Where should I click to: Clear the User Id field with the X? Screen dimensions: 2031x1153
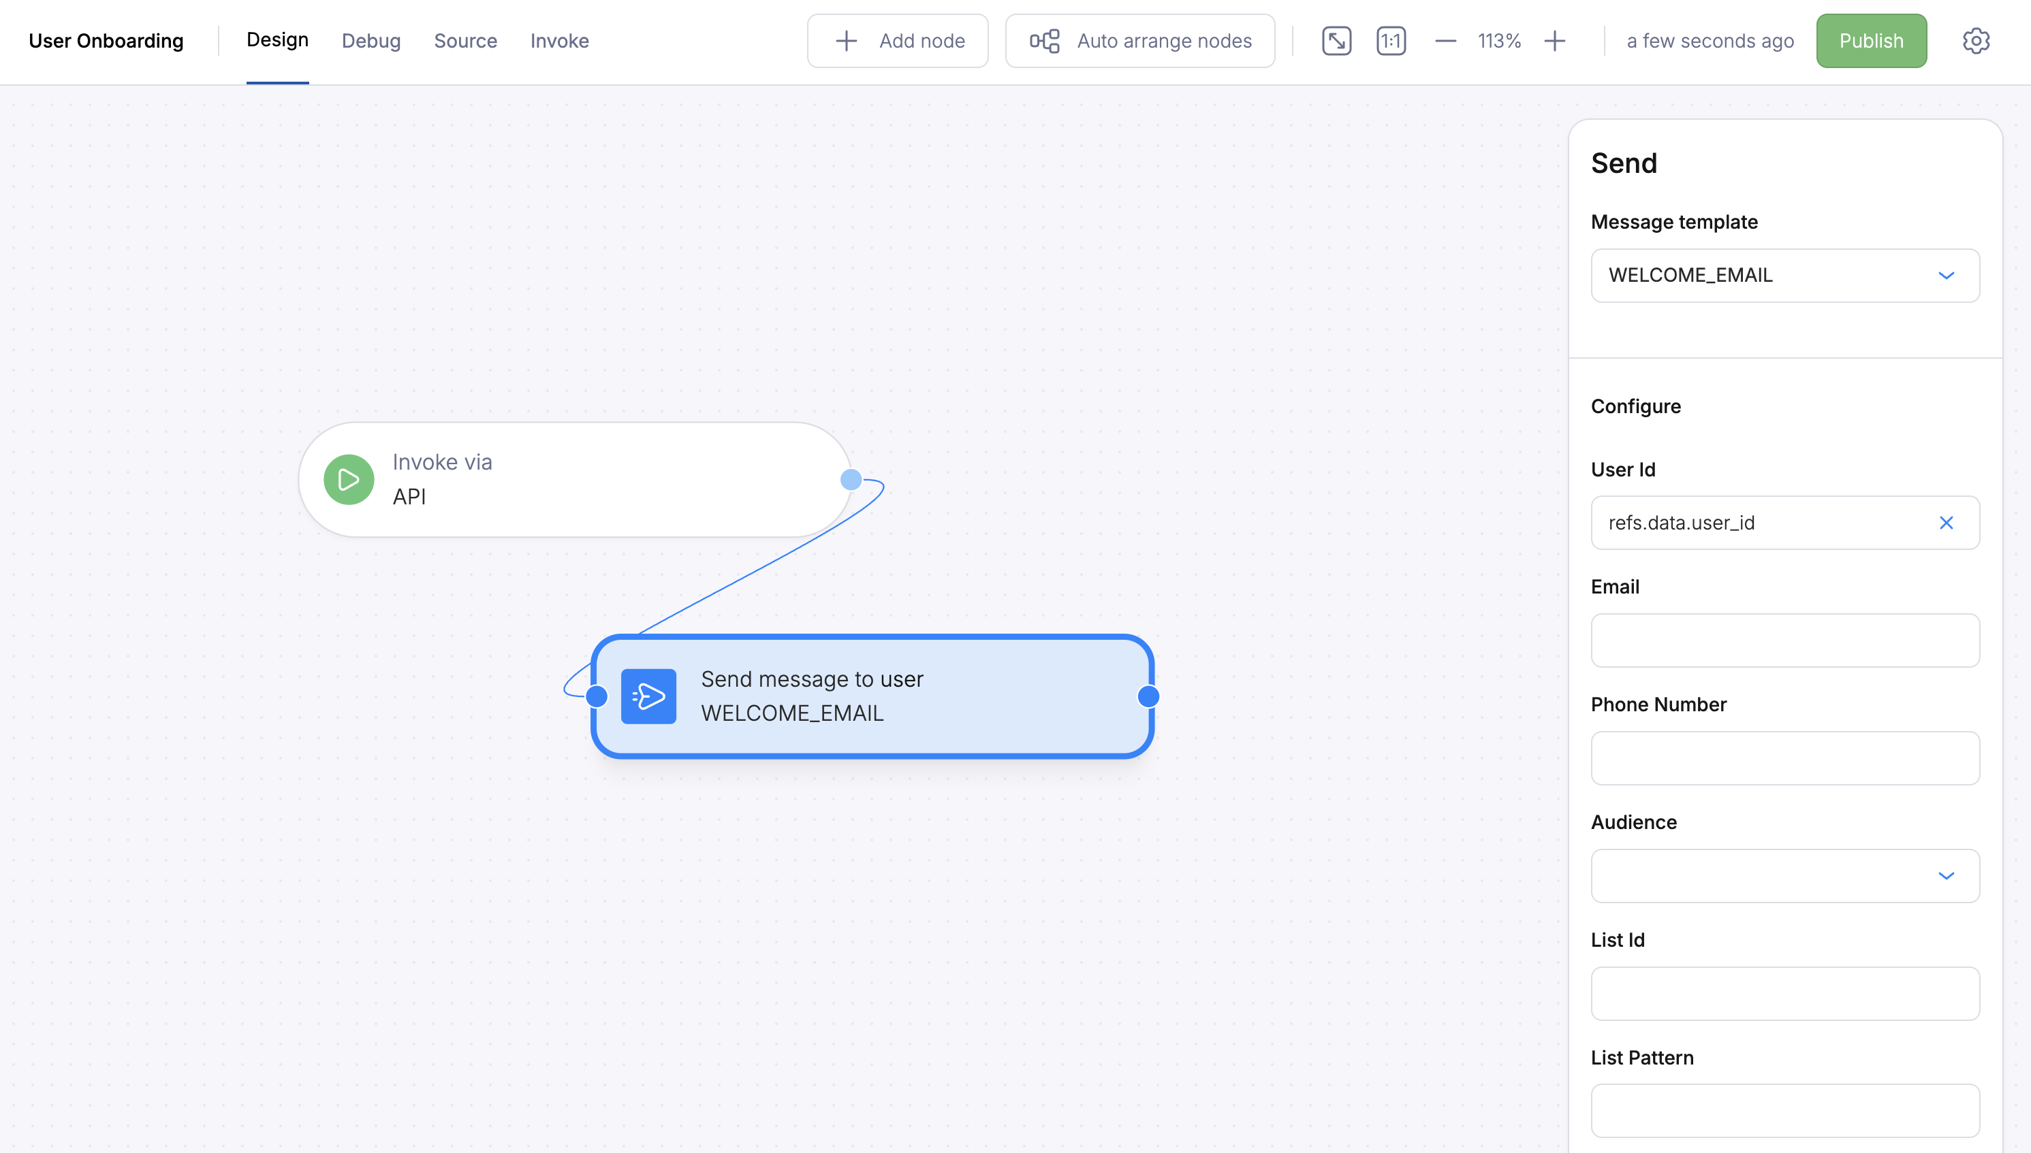pyautogui.click(x=1948, y=523)
